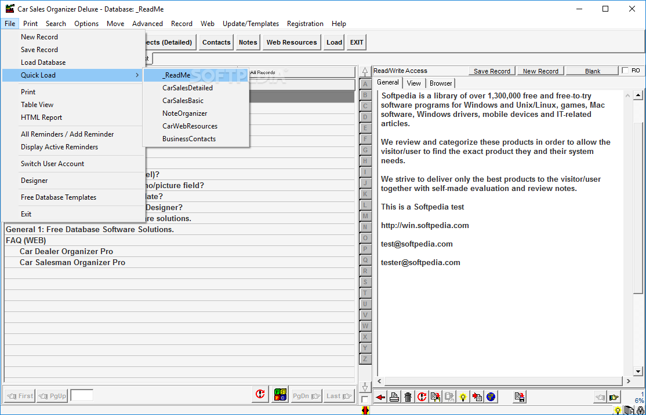Expand the Quick Load submenu arrow
Image resolution: width=646 pixels, height=415 pixels.
coord(137,75)
